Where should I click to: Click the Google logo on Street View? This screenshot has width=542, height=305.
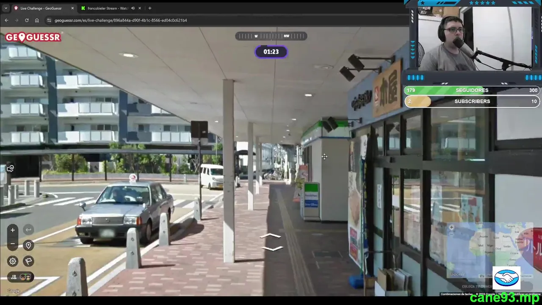pyautogui.click(x=14, y=291)
